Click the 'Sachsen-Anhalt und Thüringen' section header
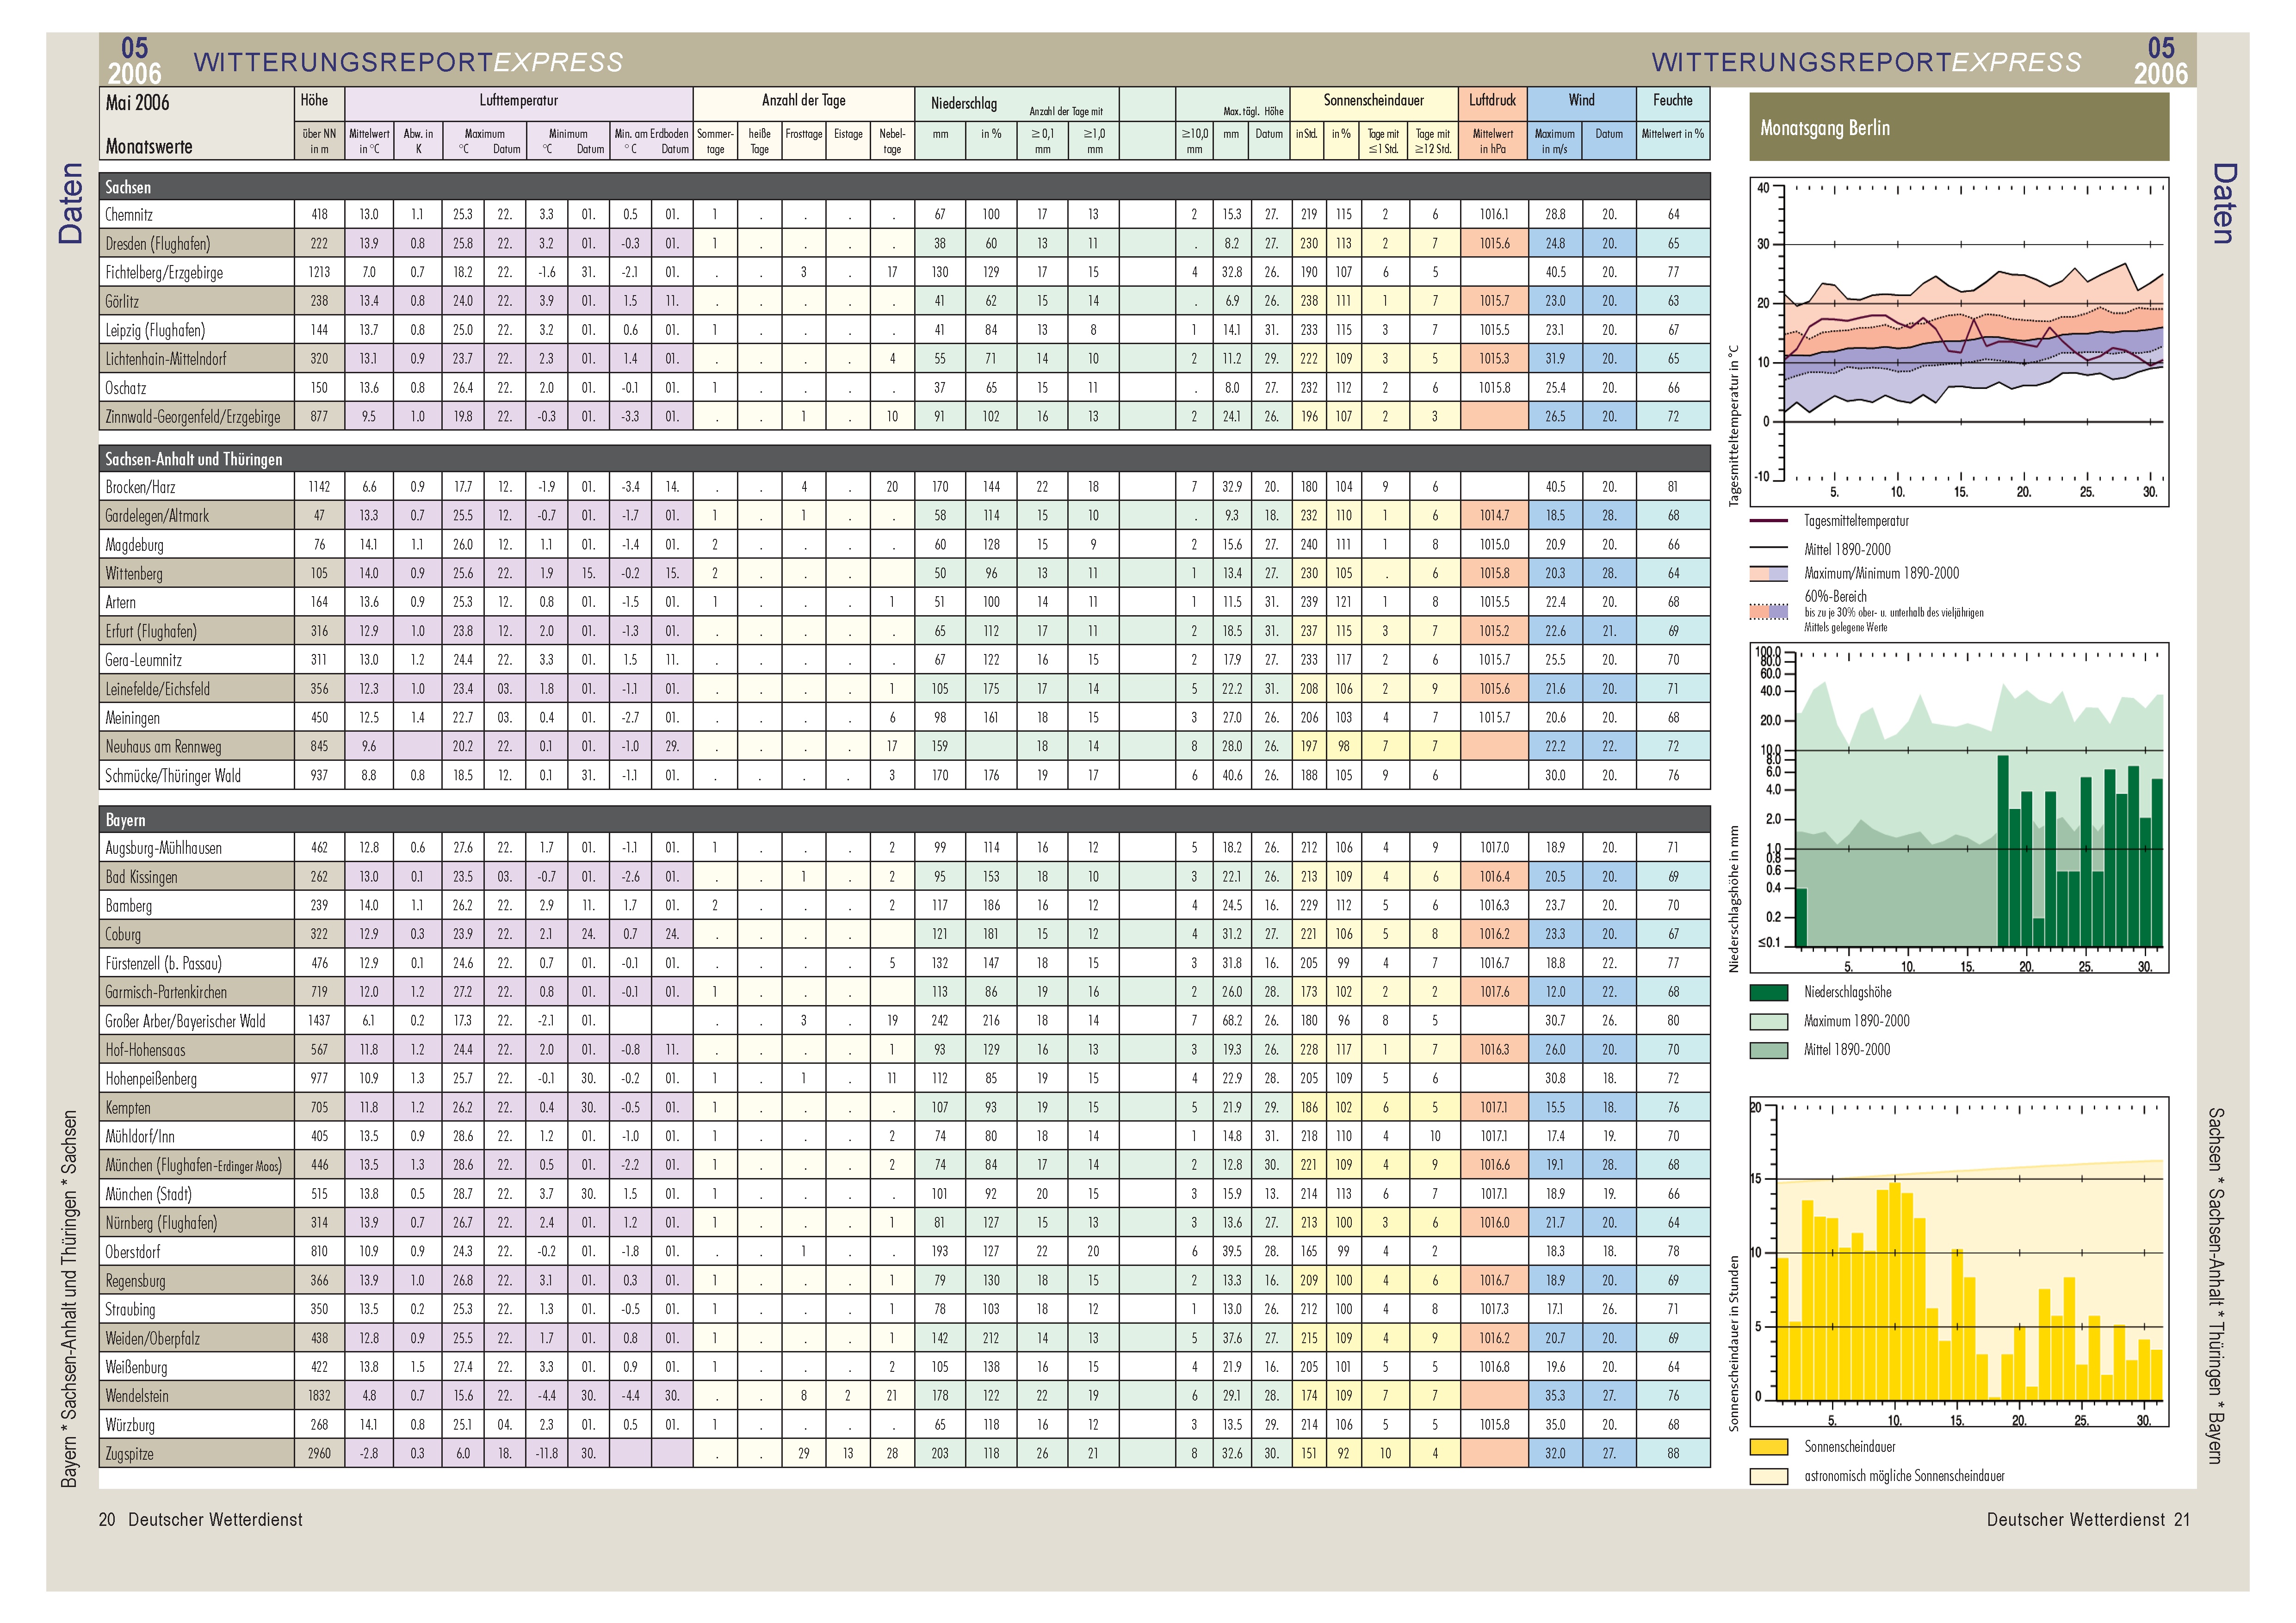 click(904, 459)
